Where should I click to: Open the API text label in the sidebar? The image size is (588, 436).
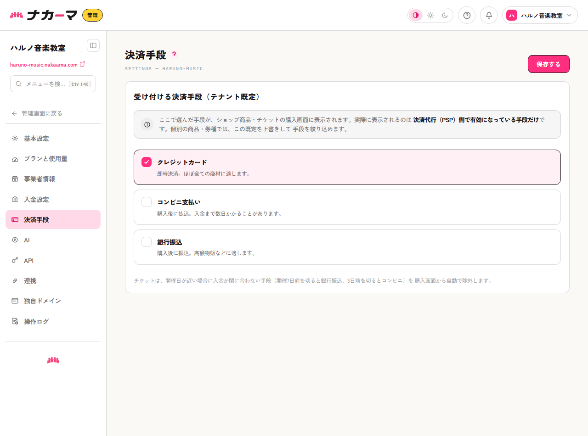pyautogui.click(x=28, y=261)
